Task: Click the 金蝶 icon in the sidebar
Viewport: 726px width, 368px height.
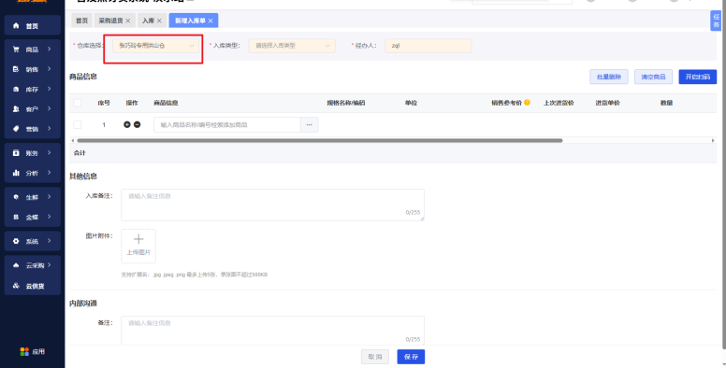Action: point(16,217)
